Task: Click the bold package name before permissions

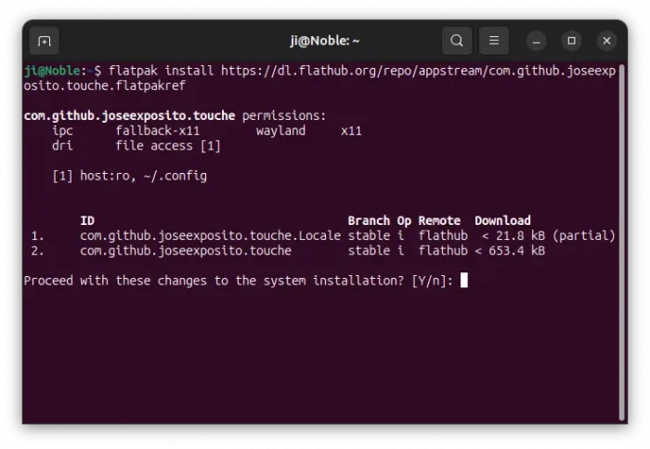Action: point(130,115)
